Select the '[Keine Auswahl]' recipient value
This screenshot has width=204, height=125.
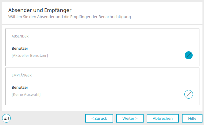[x=26, y=94]
